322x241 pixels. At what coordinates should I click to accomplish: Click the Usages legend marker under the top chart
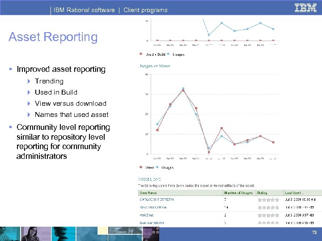169,54
